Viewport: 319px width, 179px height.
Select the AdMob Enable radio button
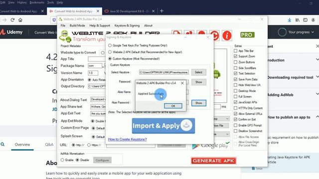click(x=62, y=160)
